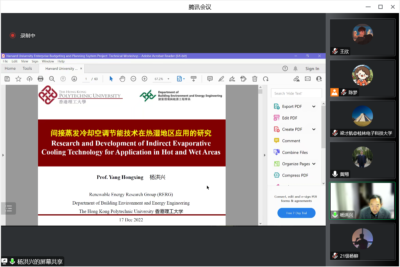Image resolution: width=400 pixels, height=267 pixels.
Task: Click the Search 'Hide Text' field
Action: [x=296, y=93]
